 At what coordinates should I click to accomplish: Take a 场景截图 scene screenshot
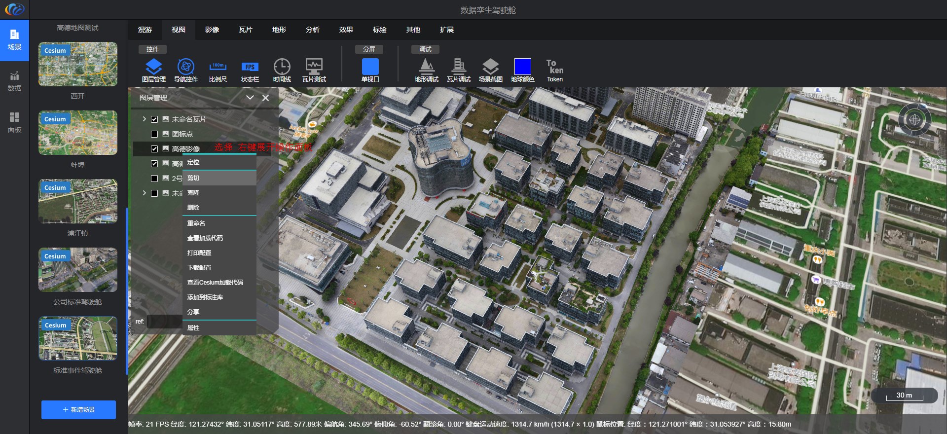[490, 67]
